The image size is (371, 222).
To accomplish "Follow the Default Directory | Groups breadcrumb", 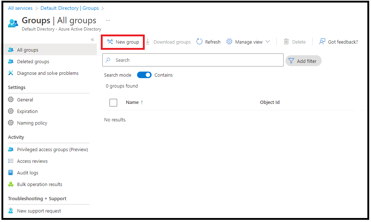I will (x=70, y=8).
